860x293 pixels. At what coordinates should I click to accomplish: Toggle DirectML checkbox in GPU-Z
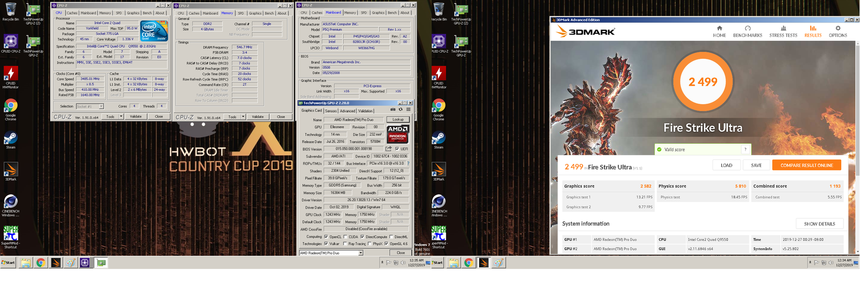[x=391, y=237]
